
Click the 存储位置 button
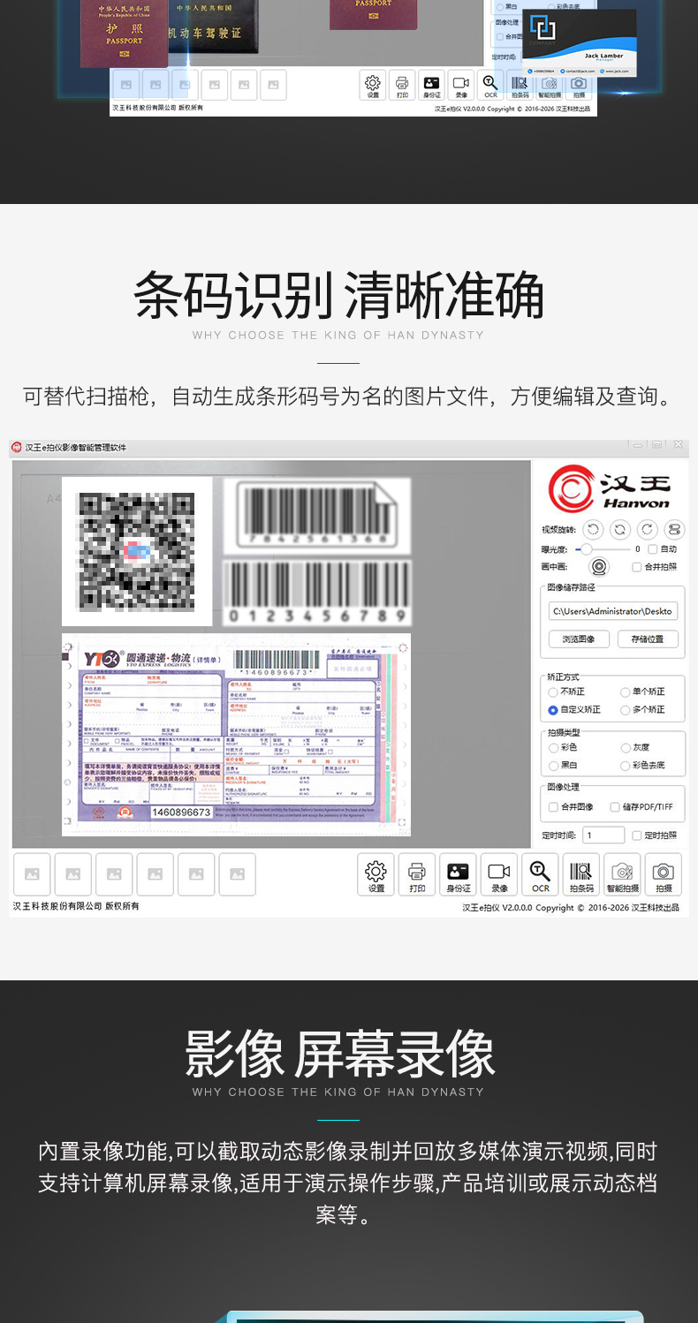648,639
